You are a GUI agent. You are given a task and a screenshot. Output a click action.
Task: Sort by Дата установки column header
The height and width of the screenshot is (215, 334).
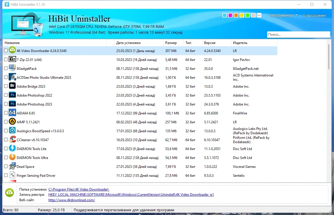pos(139,43)
